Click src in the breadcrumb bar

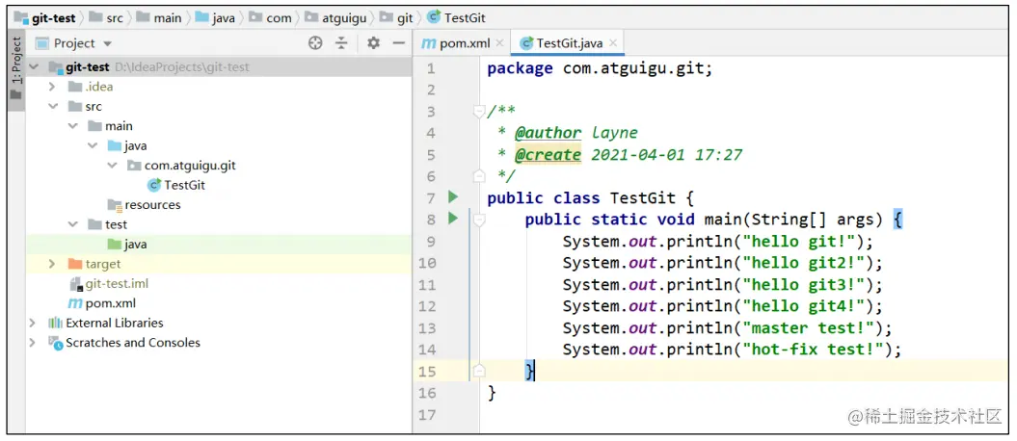(114, 18)
